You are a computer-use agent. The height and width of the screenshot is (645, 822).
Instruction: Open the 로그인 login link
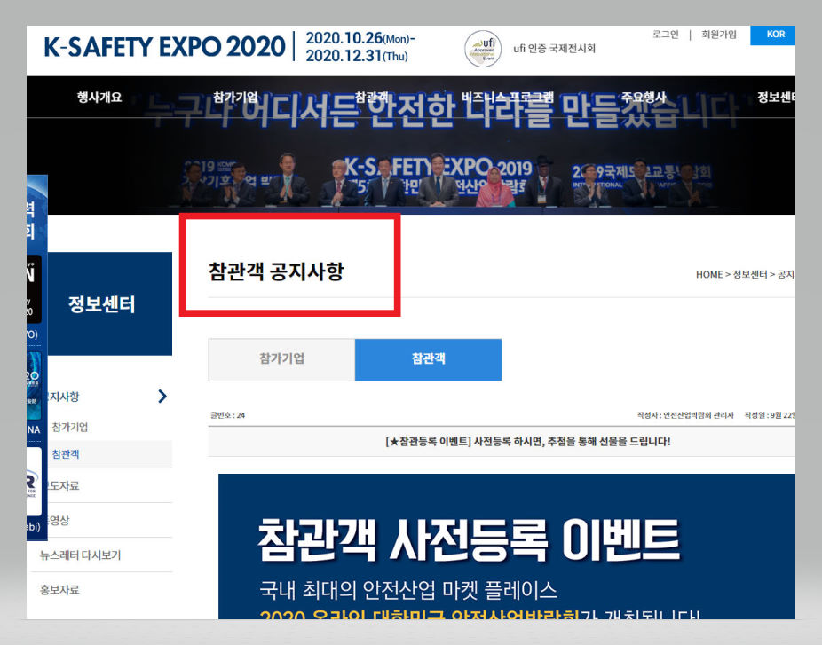(665, 35)
